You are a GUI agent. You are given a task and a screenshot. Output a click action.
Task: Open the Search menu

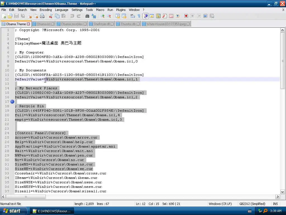click(x=22, y=10)
